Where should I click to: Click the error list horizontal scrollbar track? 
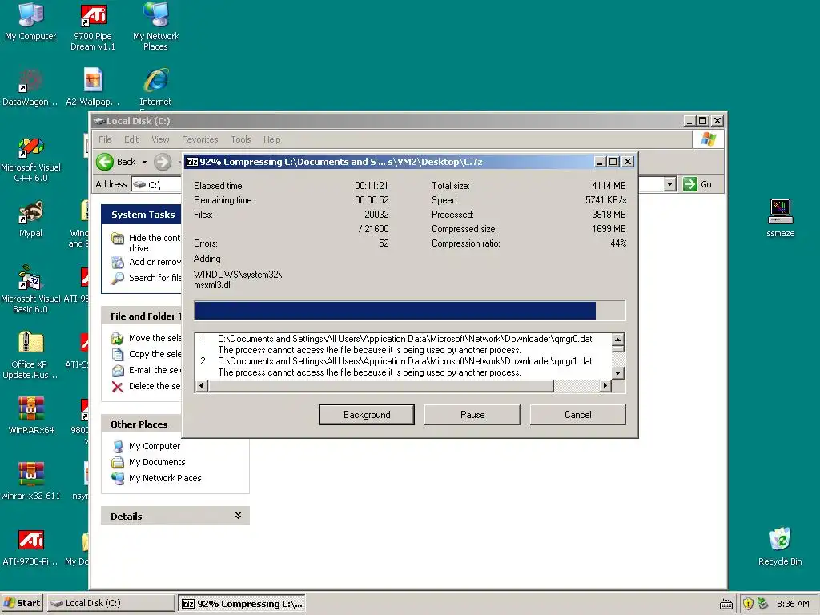click(577, 386)
